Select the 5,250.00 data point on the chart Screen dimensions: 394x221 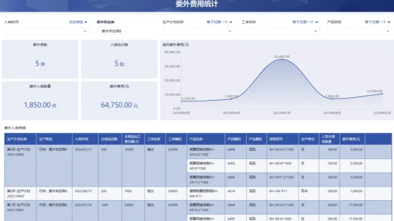coord(182,101)
